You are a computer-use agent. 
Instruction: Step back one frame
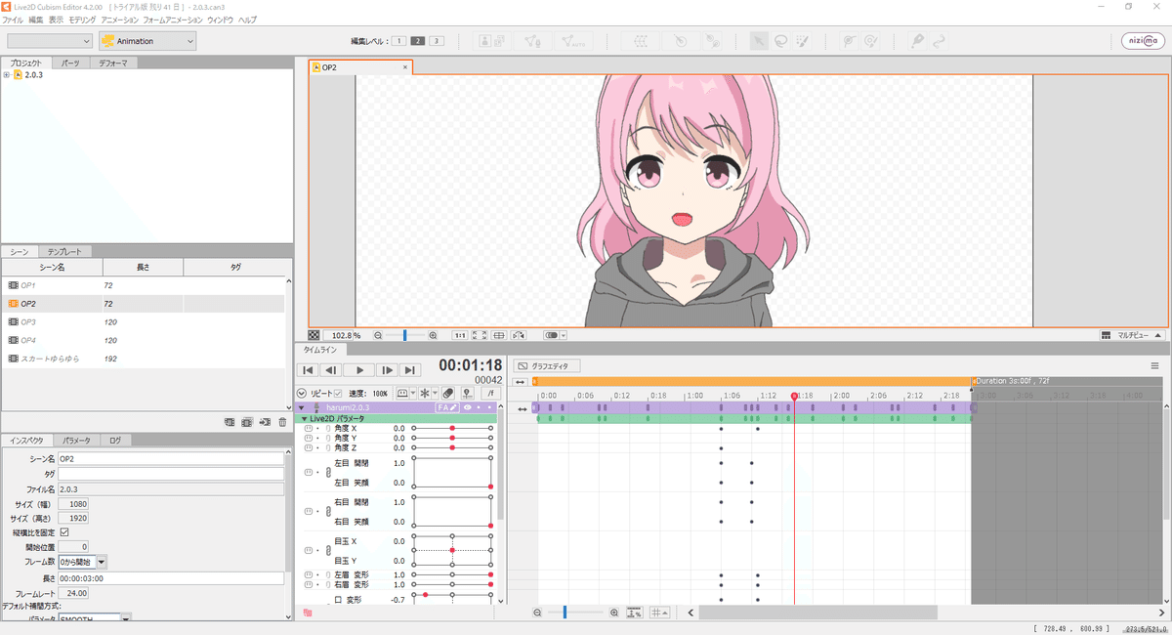click(332, 370)
